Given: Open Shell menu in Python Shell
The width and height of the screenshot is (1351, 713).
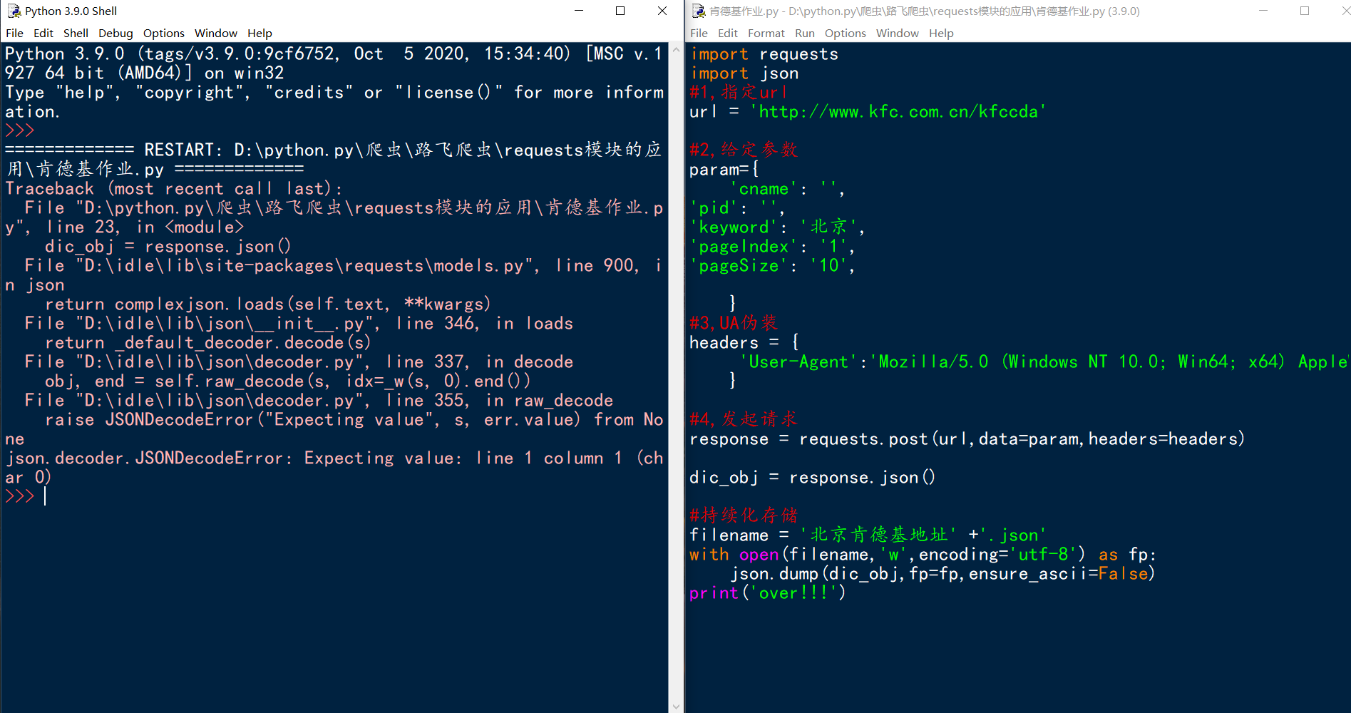Looking at the screenshot, I should [76, 33].
